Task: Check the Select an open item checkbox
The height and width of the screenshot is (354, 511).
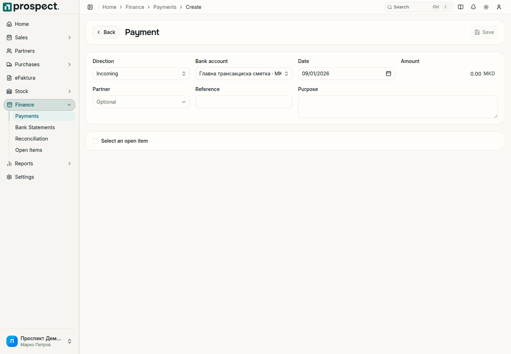Action: (95, 141)
